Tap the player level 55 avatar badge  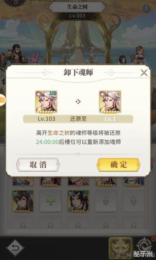[x=15, y=2]
